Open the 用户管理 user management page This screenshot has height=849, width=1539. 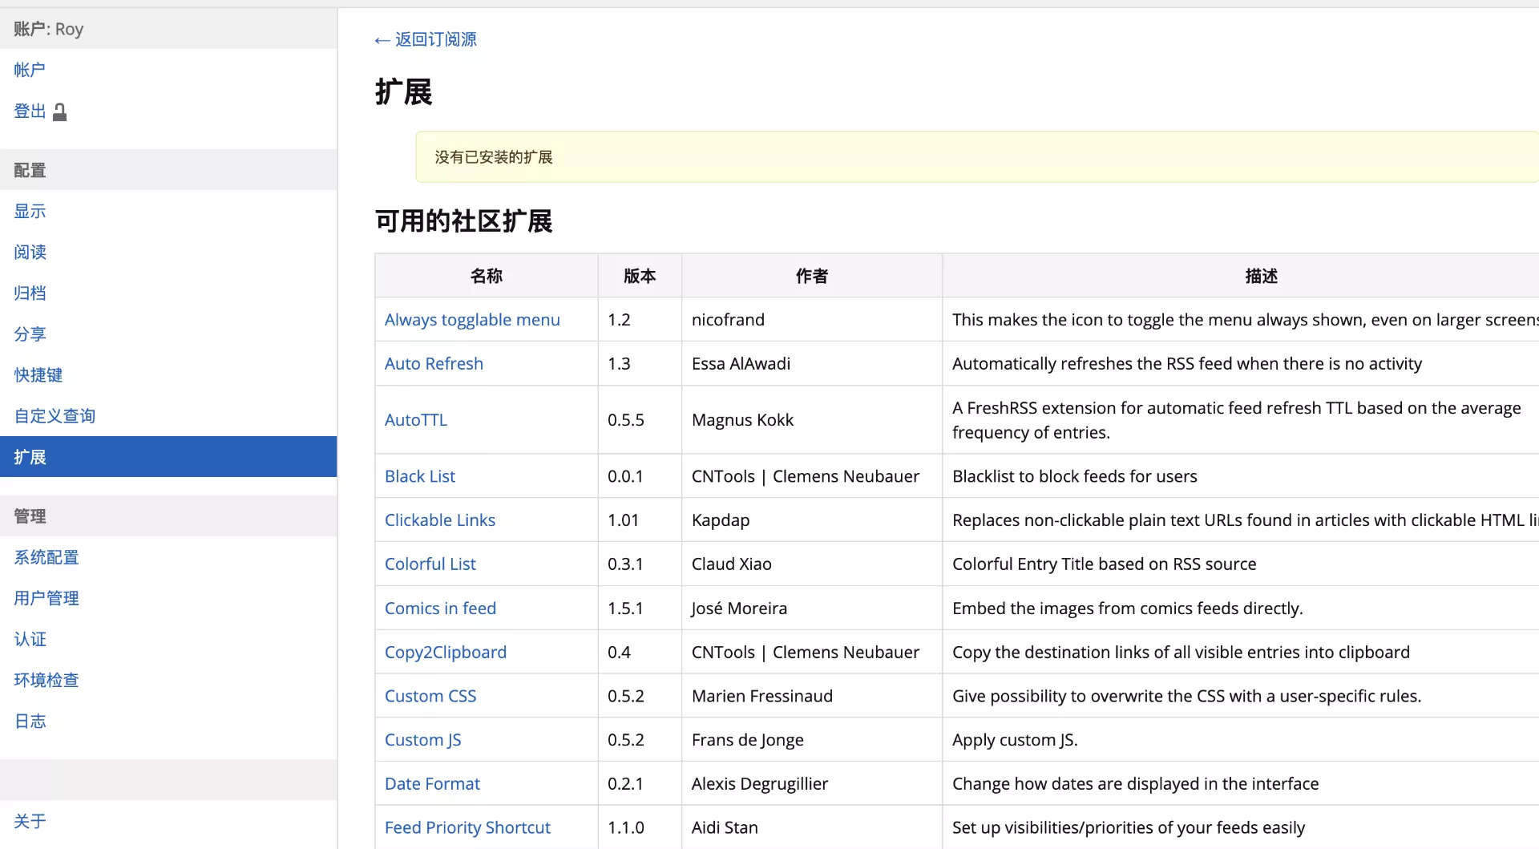pos(46,598)
